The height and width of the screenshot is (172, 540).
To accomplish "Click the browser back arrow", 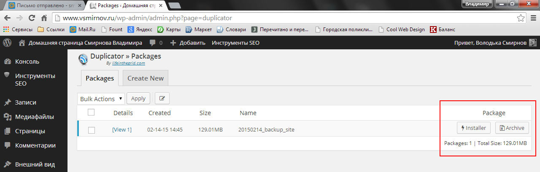I will pos(8,19).
